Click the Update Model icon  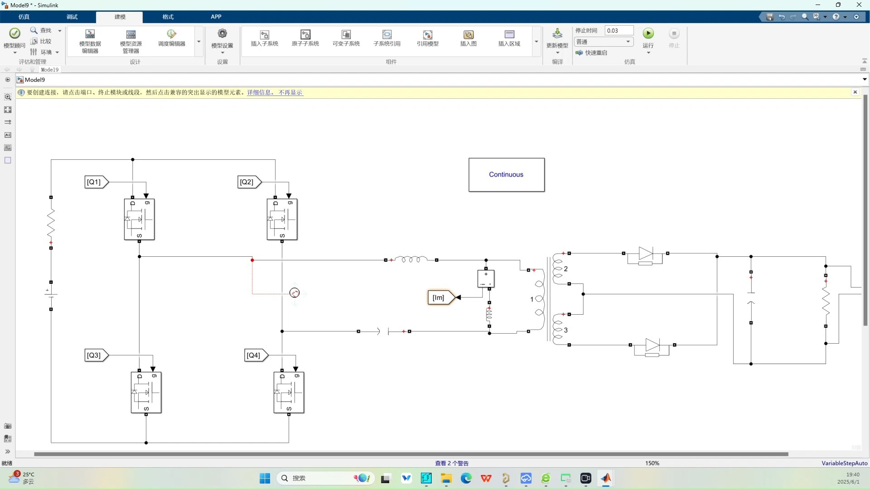[x=557, y=34]
